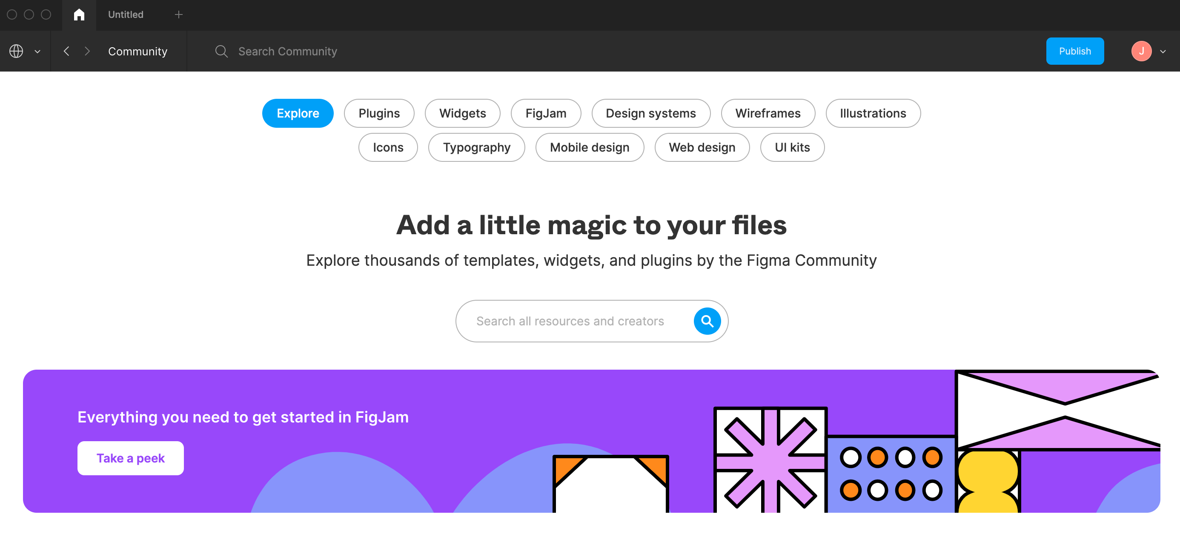Select the Explore category pill
Viewport: 1180px width, 540px height.
pyautogui.click(x=298, y=113)
